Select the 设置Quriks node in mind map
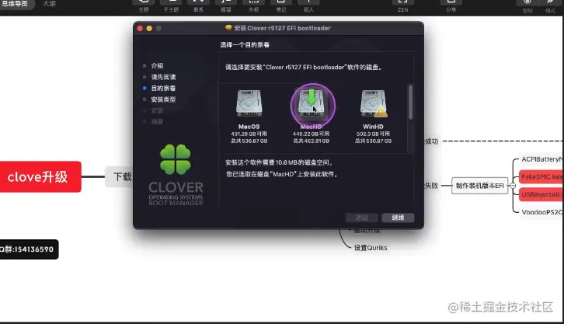 tap(371, 248)
